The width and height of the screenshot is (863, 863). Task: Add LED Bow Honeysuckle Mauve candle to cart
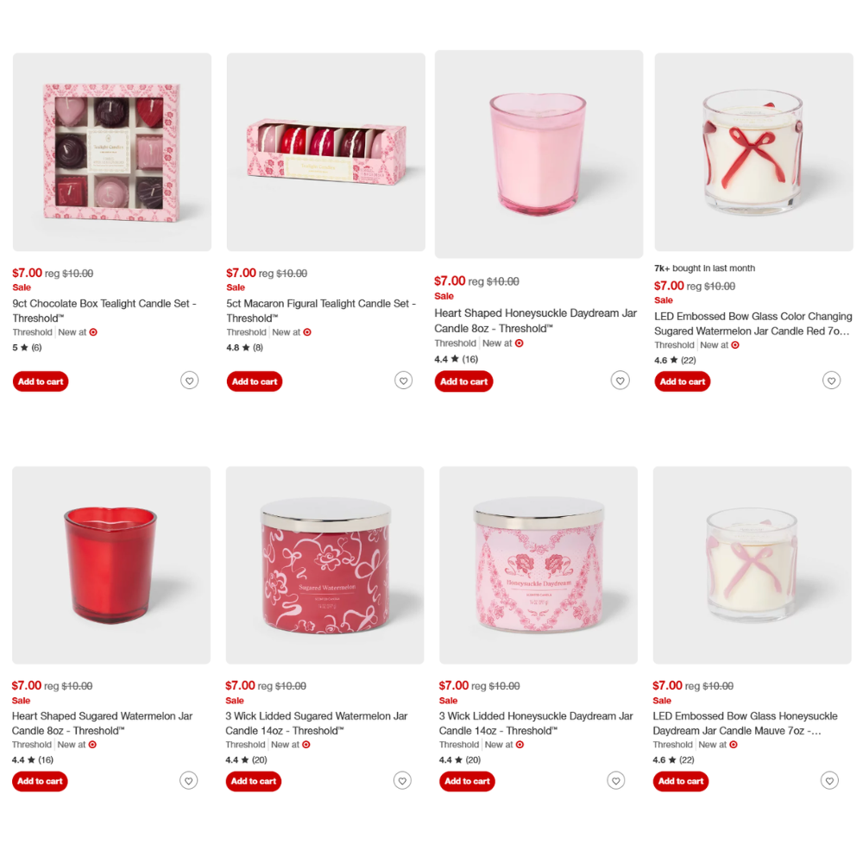pos(681,781)
